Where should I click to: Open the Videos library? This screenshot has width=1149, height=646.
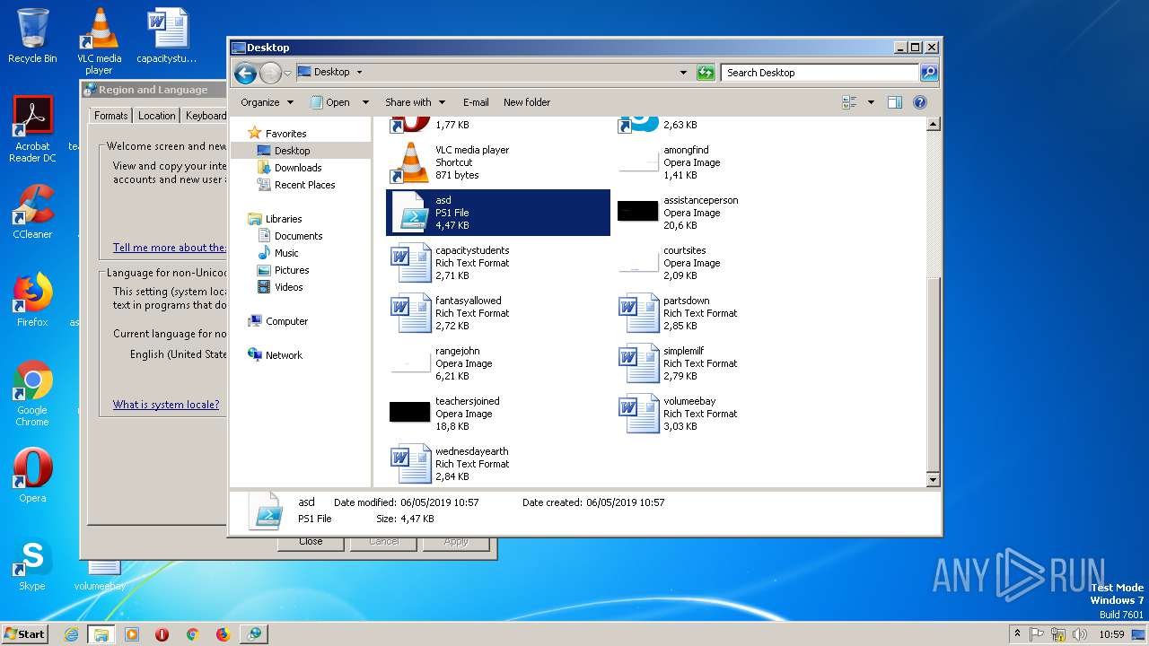[288, 287]
